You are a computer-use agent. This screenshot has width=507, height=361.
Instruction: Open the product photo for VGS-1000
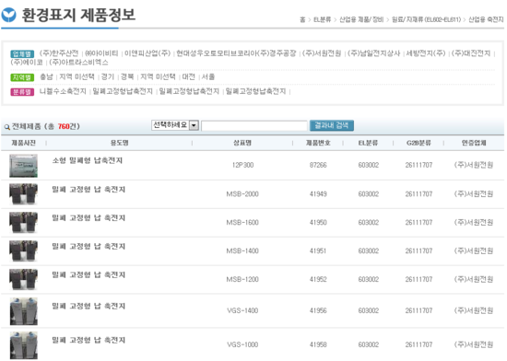[23, 345]
